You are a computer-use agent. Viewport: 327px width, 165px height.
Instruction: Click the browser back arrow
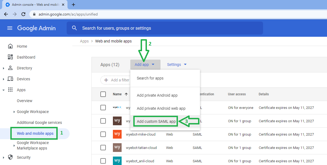(x=6, y=14)
